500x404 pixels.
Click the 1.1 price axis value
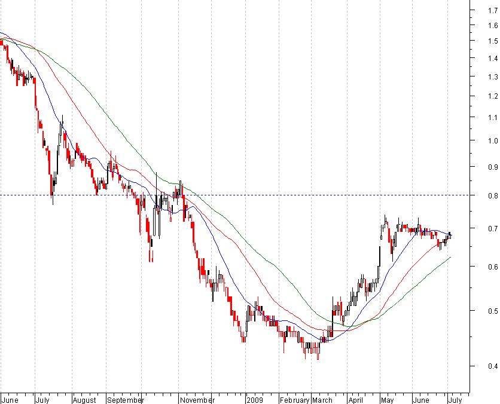(x=493, y=118)
